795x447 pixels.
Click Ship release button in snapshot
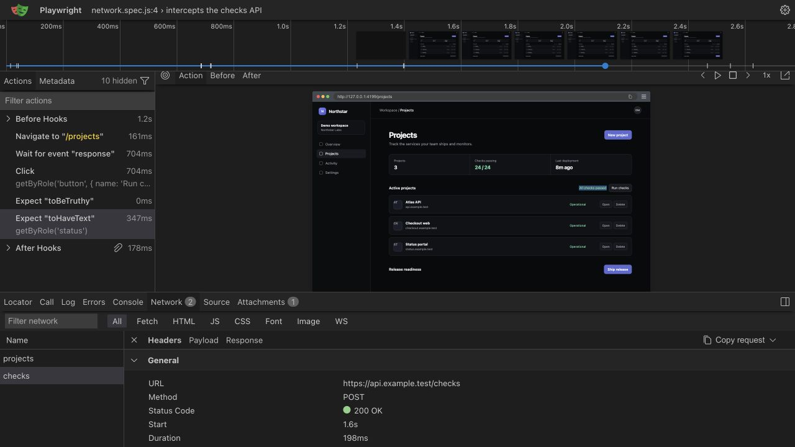[x=618, y=269]
